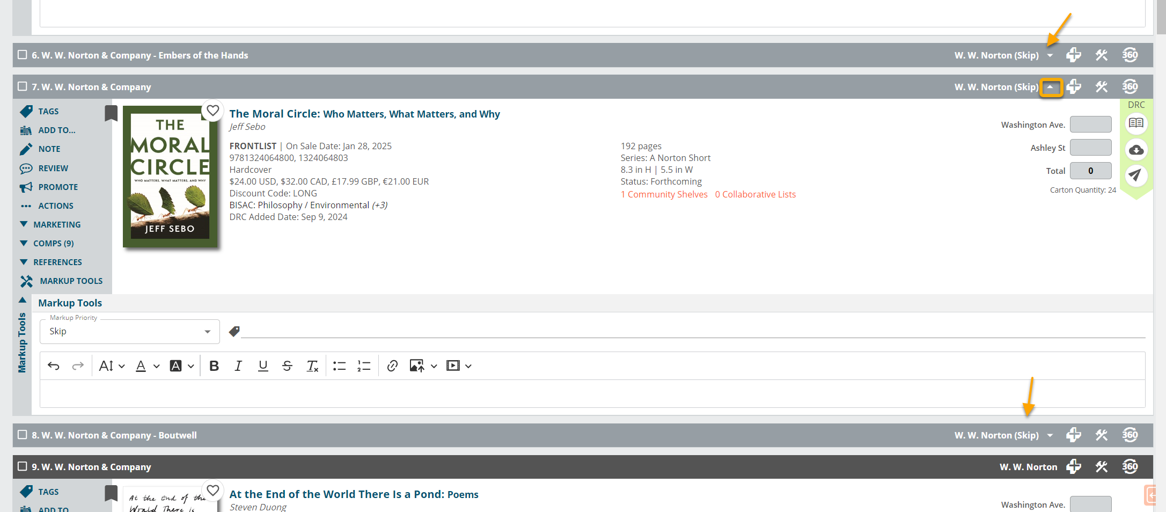Viewport: 1166px width, 512px height.
Task: Open the 360 icon in the Boutwell row
Action: point(1130,435)
